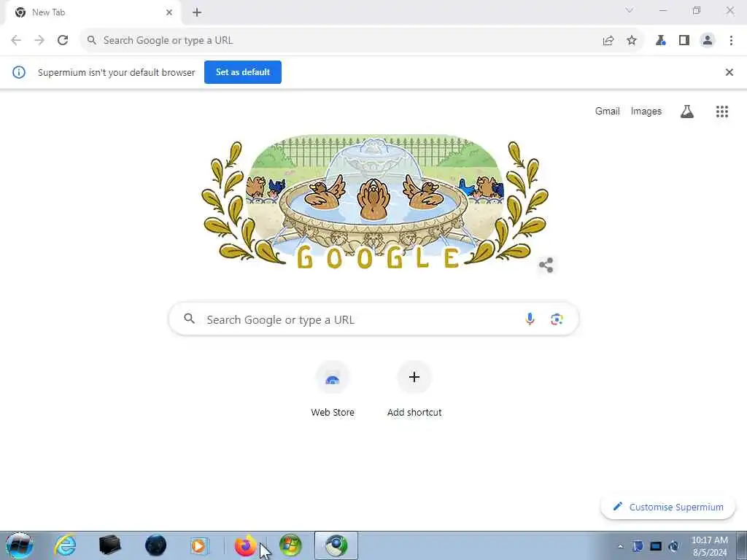The image size is (747, 560).
Task: Click the Google search box
Action: pyautogui.click(x=374, y=319)
